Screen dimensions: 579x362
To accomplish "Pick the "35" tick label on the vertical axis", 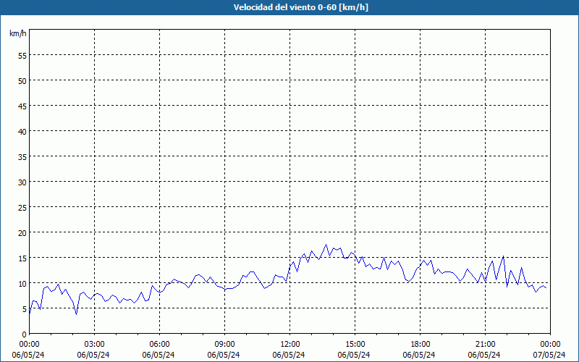I will [x=22, y=156].
